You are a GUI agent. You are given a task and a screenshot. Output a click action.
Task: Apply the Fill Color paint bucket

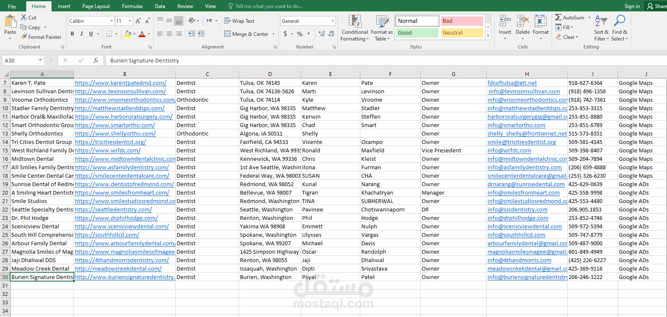(128, 33)
